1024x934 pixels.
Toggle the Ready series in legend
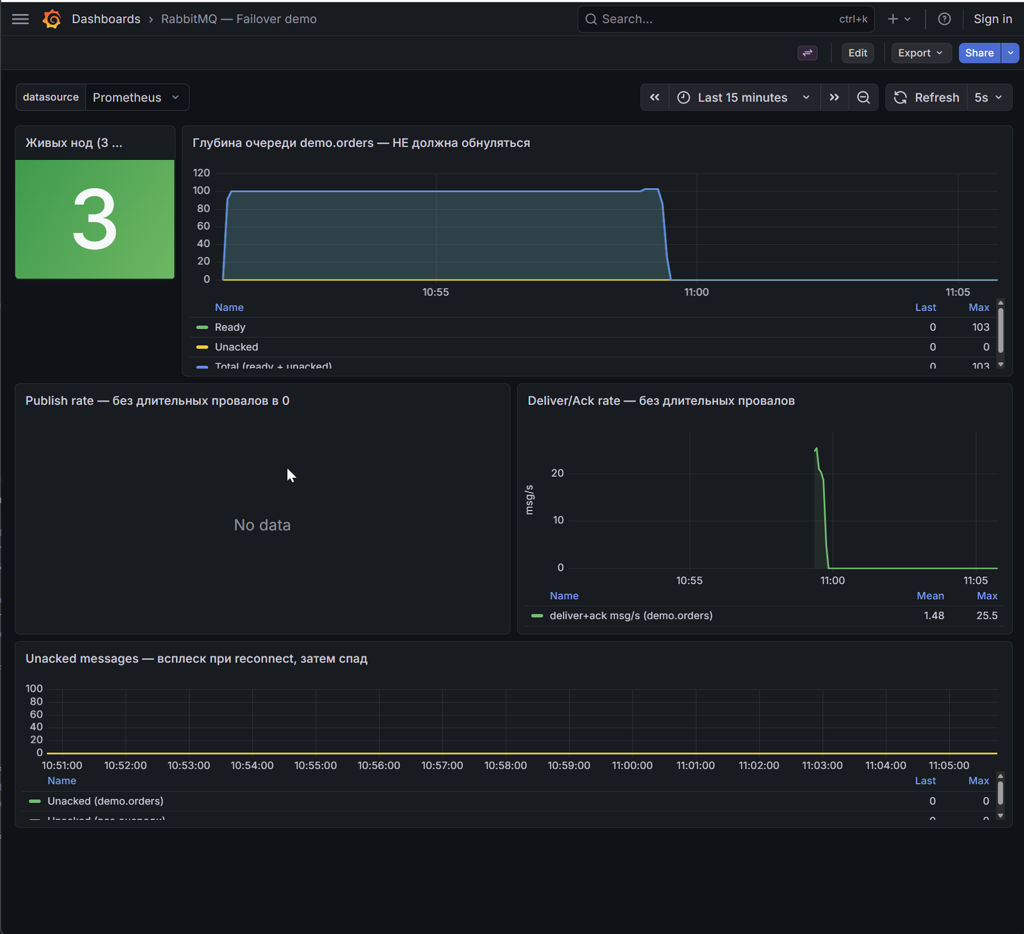pos(230,327)
